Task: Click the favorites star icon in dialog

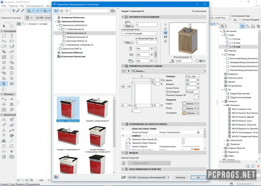Action: (62, 11)
